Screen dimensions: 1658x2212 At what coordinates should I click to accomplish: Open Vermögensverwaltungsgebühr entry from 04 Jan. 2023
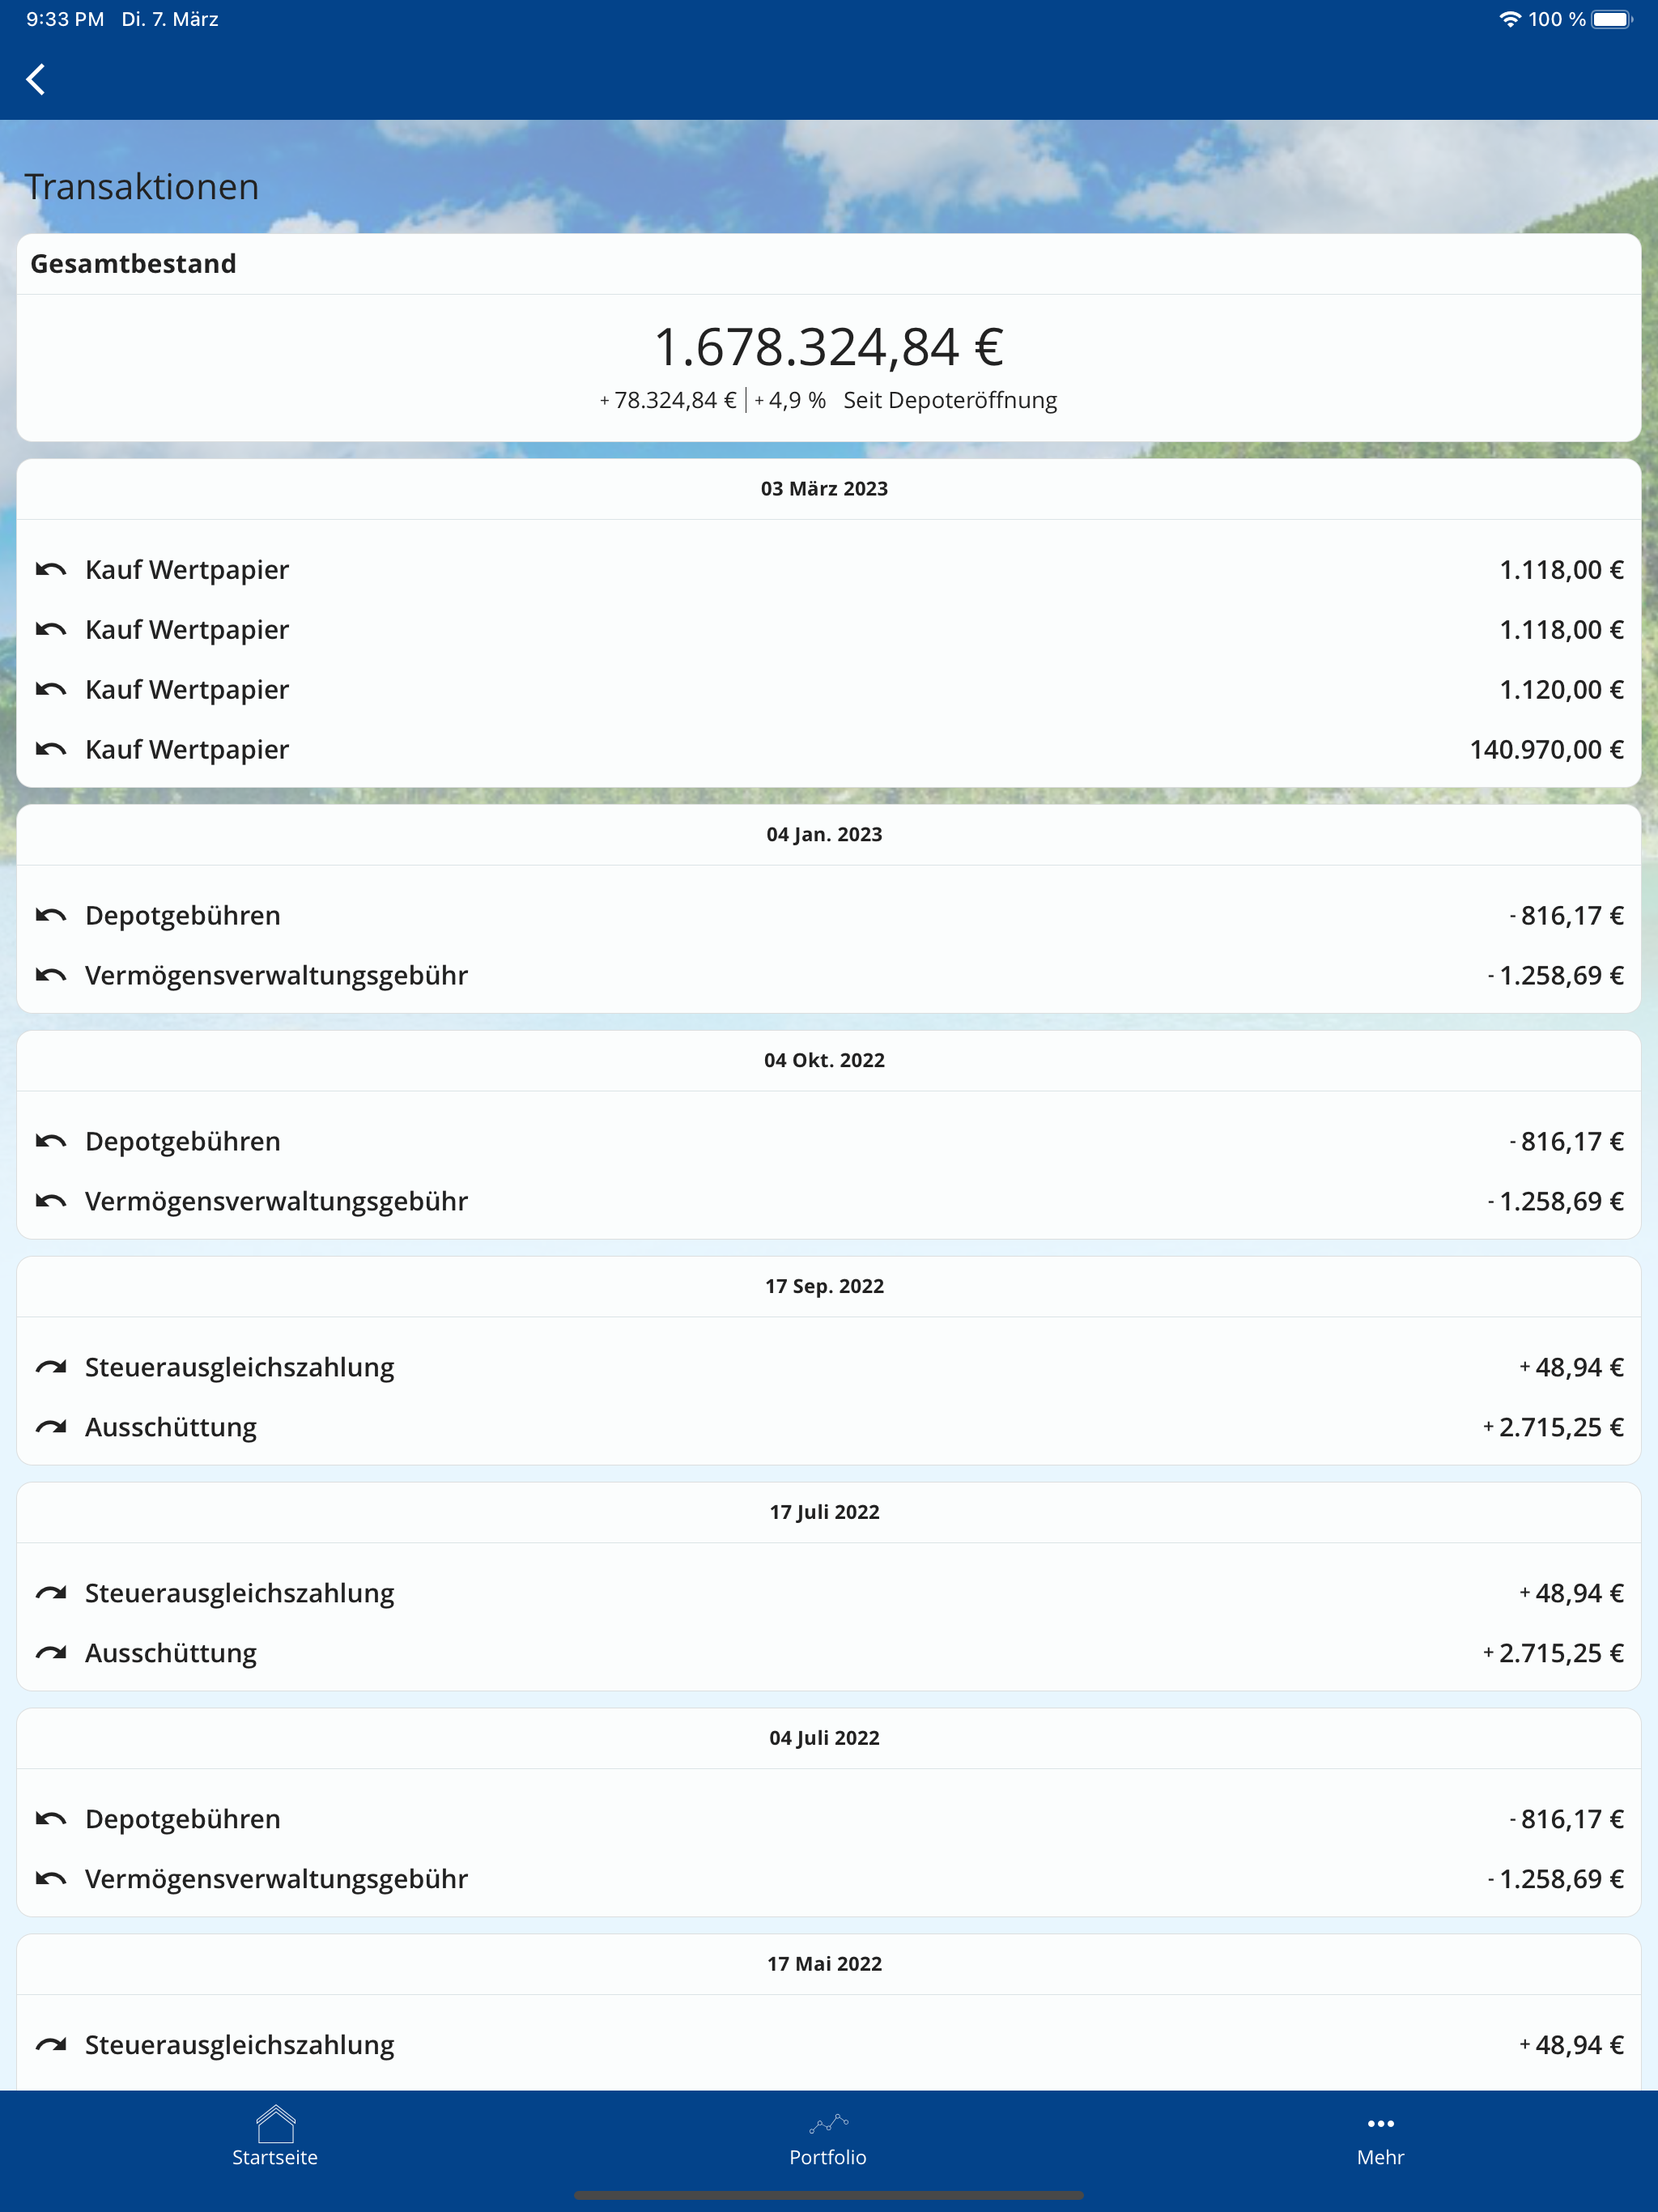coord(829,976)
